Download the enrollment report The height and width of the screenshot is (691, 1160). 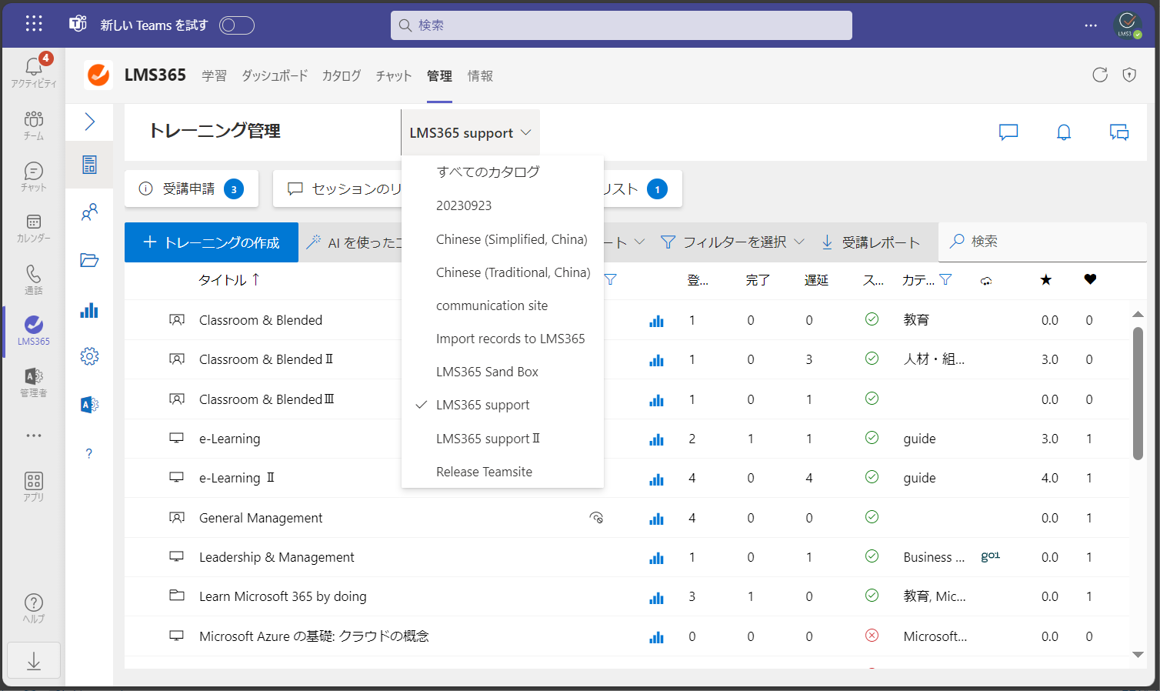(870, 242)
